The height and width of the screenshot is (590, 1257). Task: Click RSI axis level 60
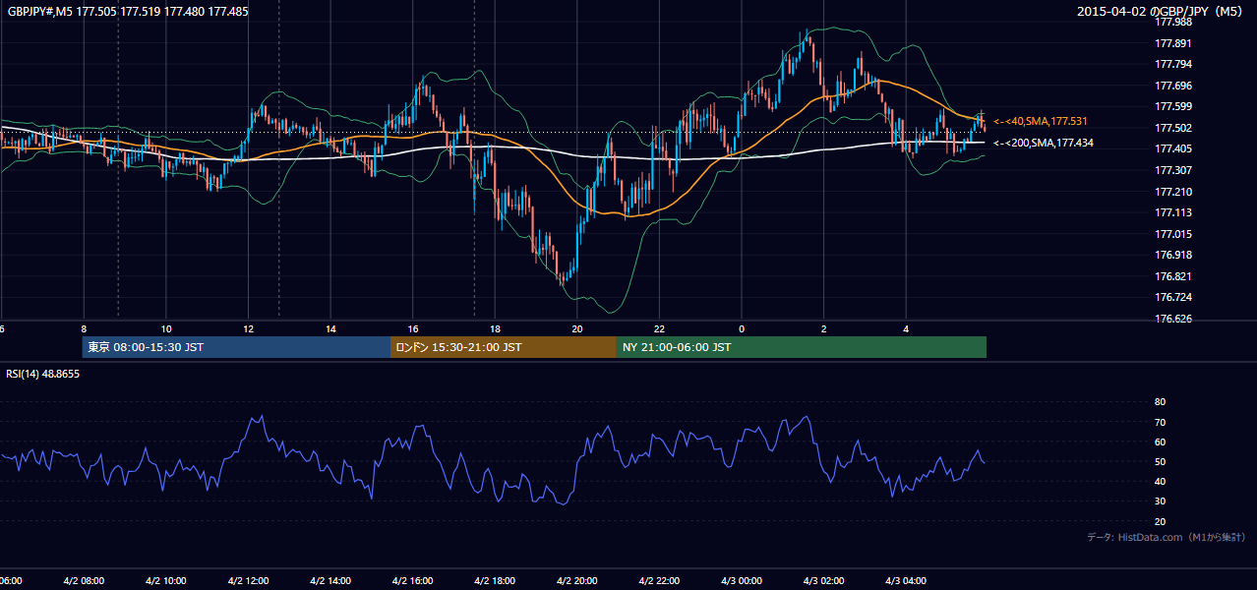pyautogui.click(x=1160, y=442)
